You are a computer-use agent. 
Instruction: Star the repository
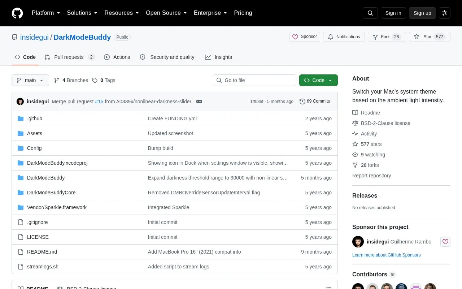(430, 37)
